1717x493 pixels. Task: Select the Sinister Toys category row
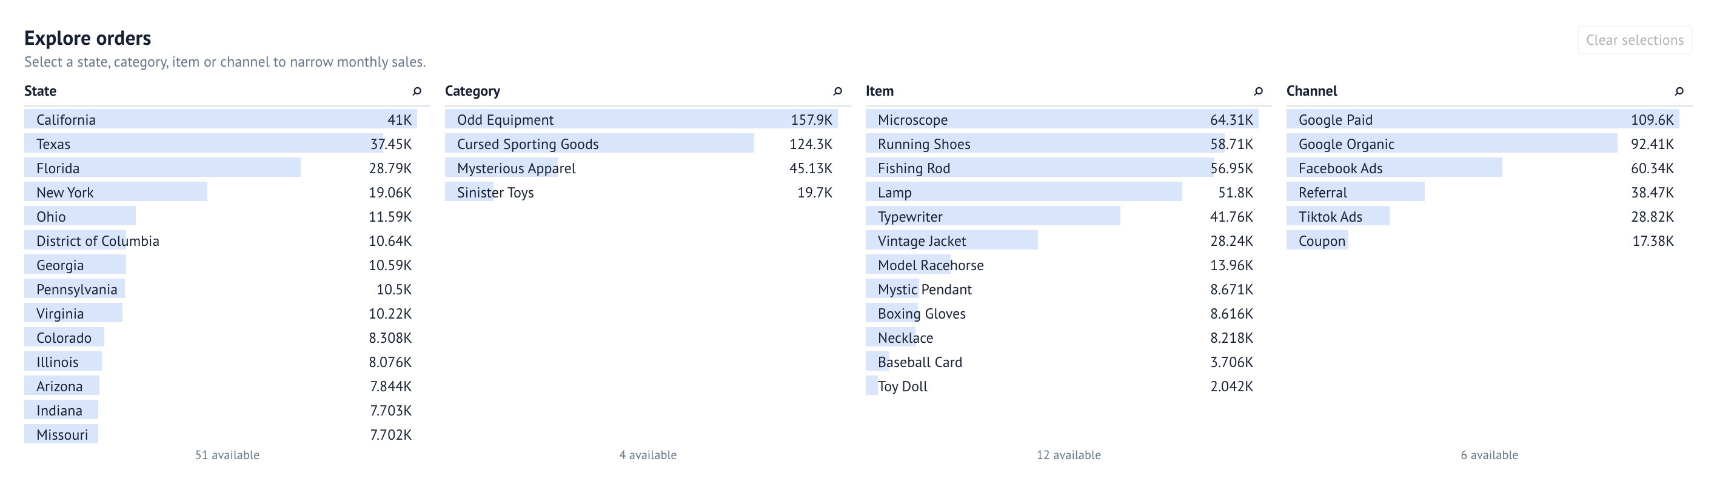click(x=641, y=193)
